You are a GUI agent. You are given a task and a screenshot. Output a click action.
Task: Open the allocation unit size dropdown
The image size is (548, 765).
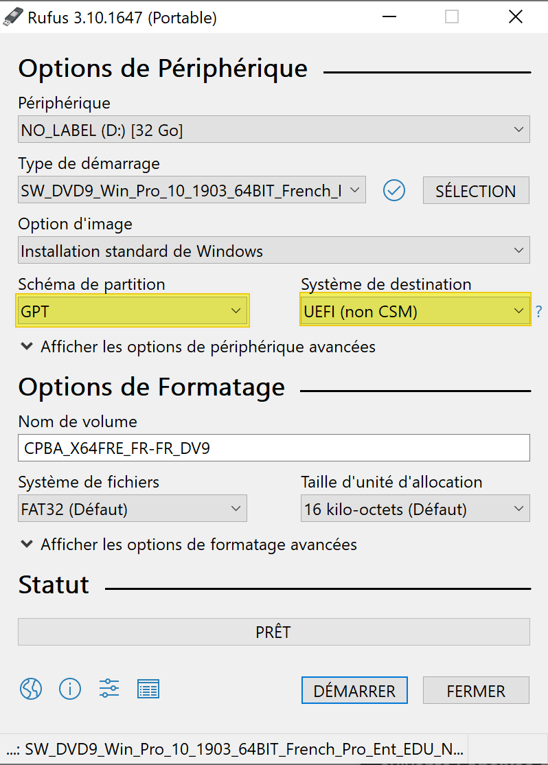(x=415, y=509)
